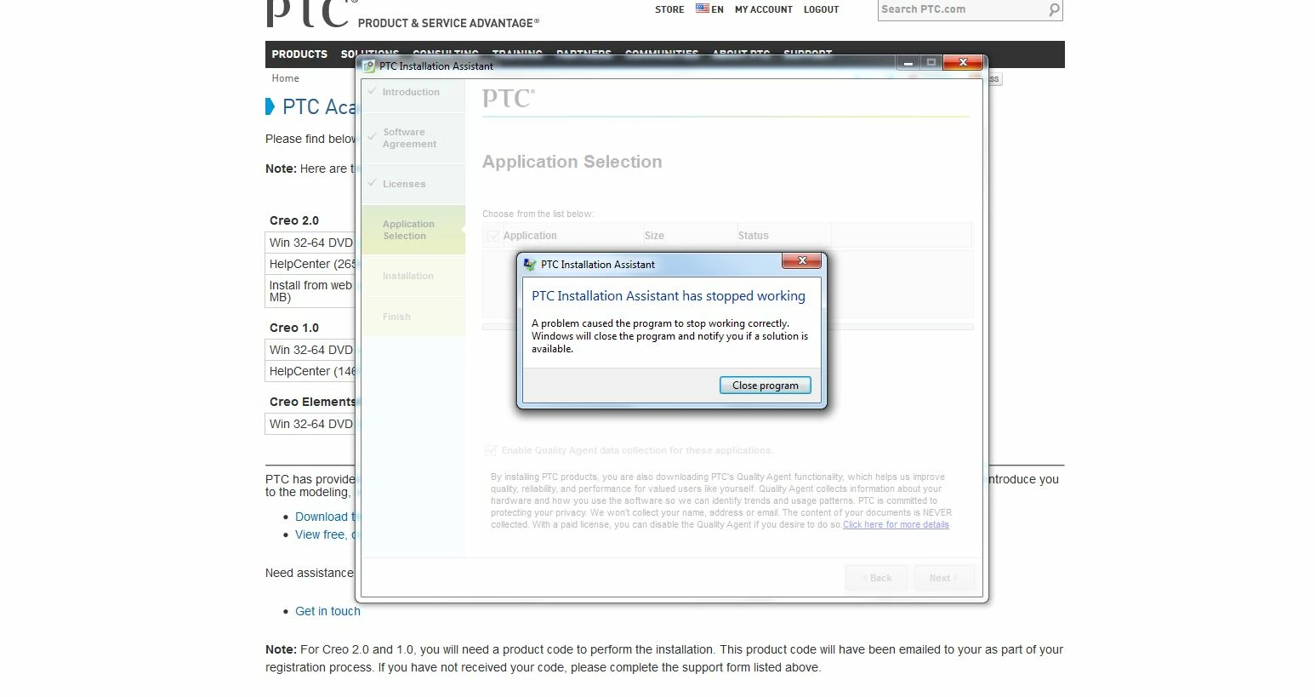Open the Get in touch link
The height and width of the screenshot is (697, 1315).
[327, 611]
